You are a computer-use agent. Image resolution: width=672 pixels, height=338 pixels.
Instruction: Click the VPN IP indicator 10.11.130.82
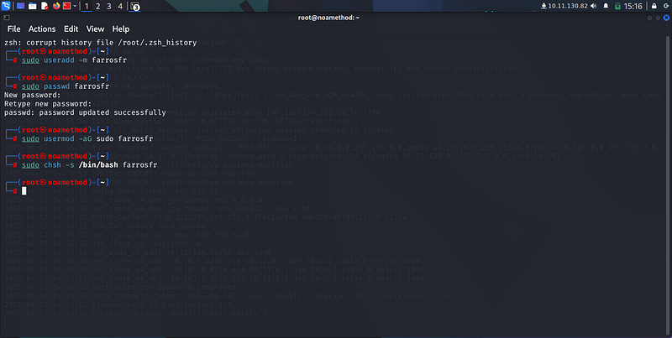(x=564, y=6)
